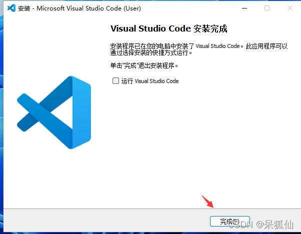The image size is (301, 234).
Task: Enable the 运行 Visual Studio Code checkbox
Action: (115, 81)
